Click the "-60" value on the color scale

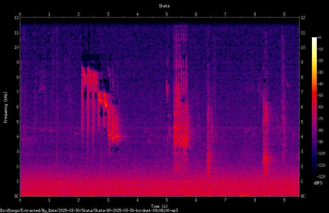(320, 107)
